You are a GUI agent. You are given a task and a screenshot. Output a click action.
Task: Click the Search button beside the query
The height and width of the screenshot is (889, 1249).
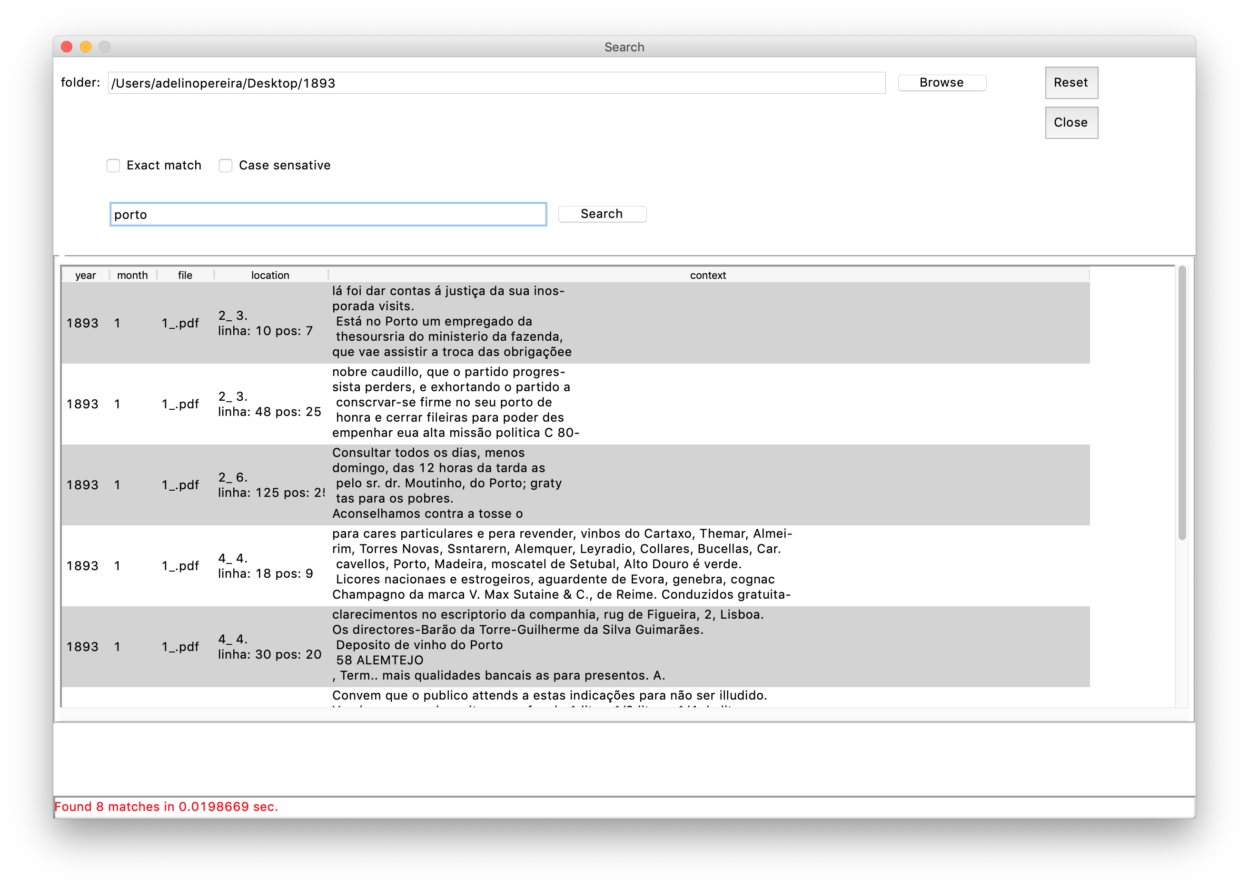[601, 214]
